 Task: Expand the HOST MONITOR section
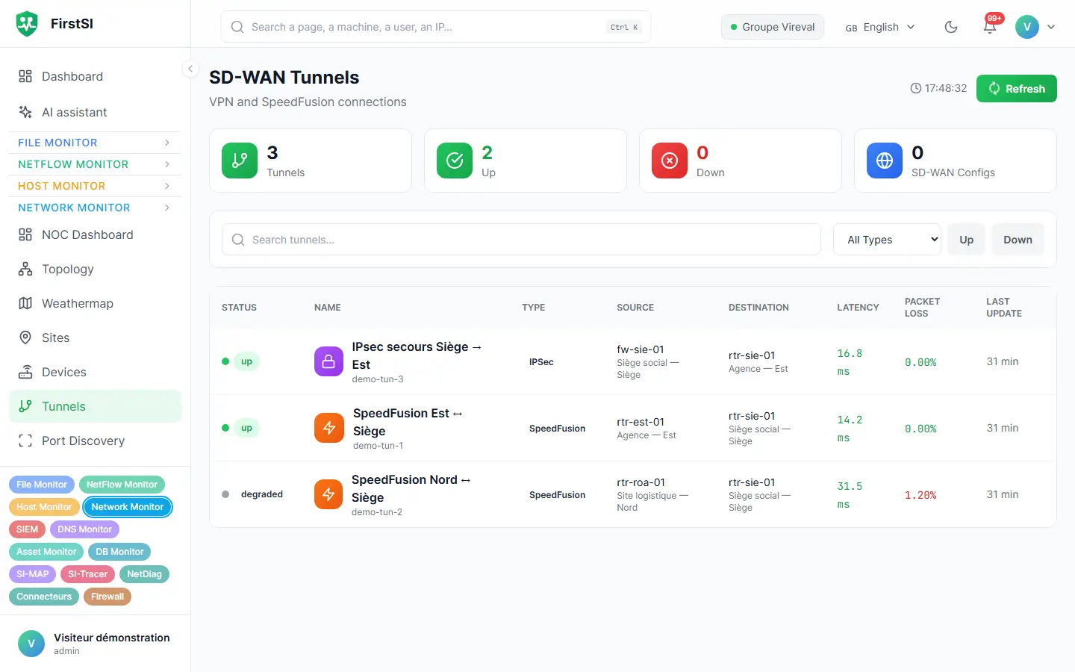(x=95, y=186)
